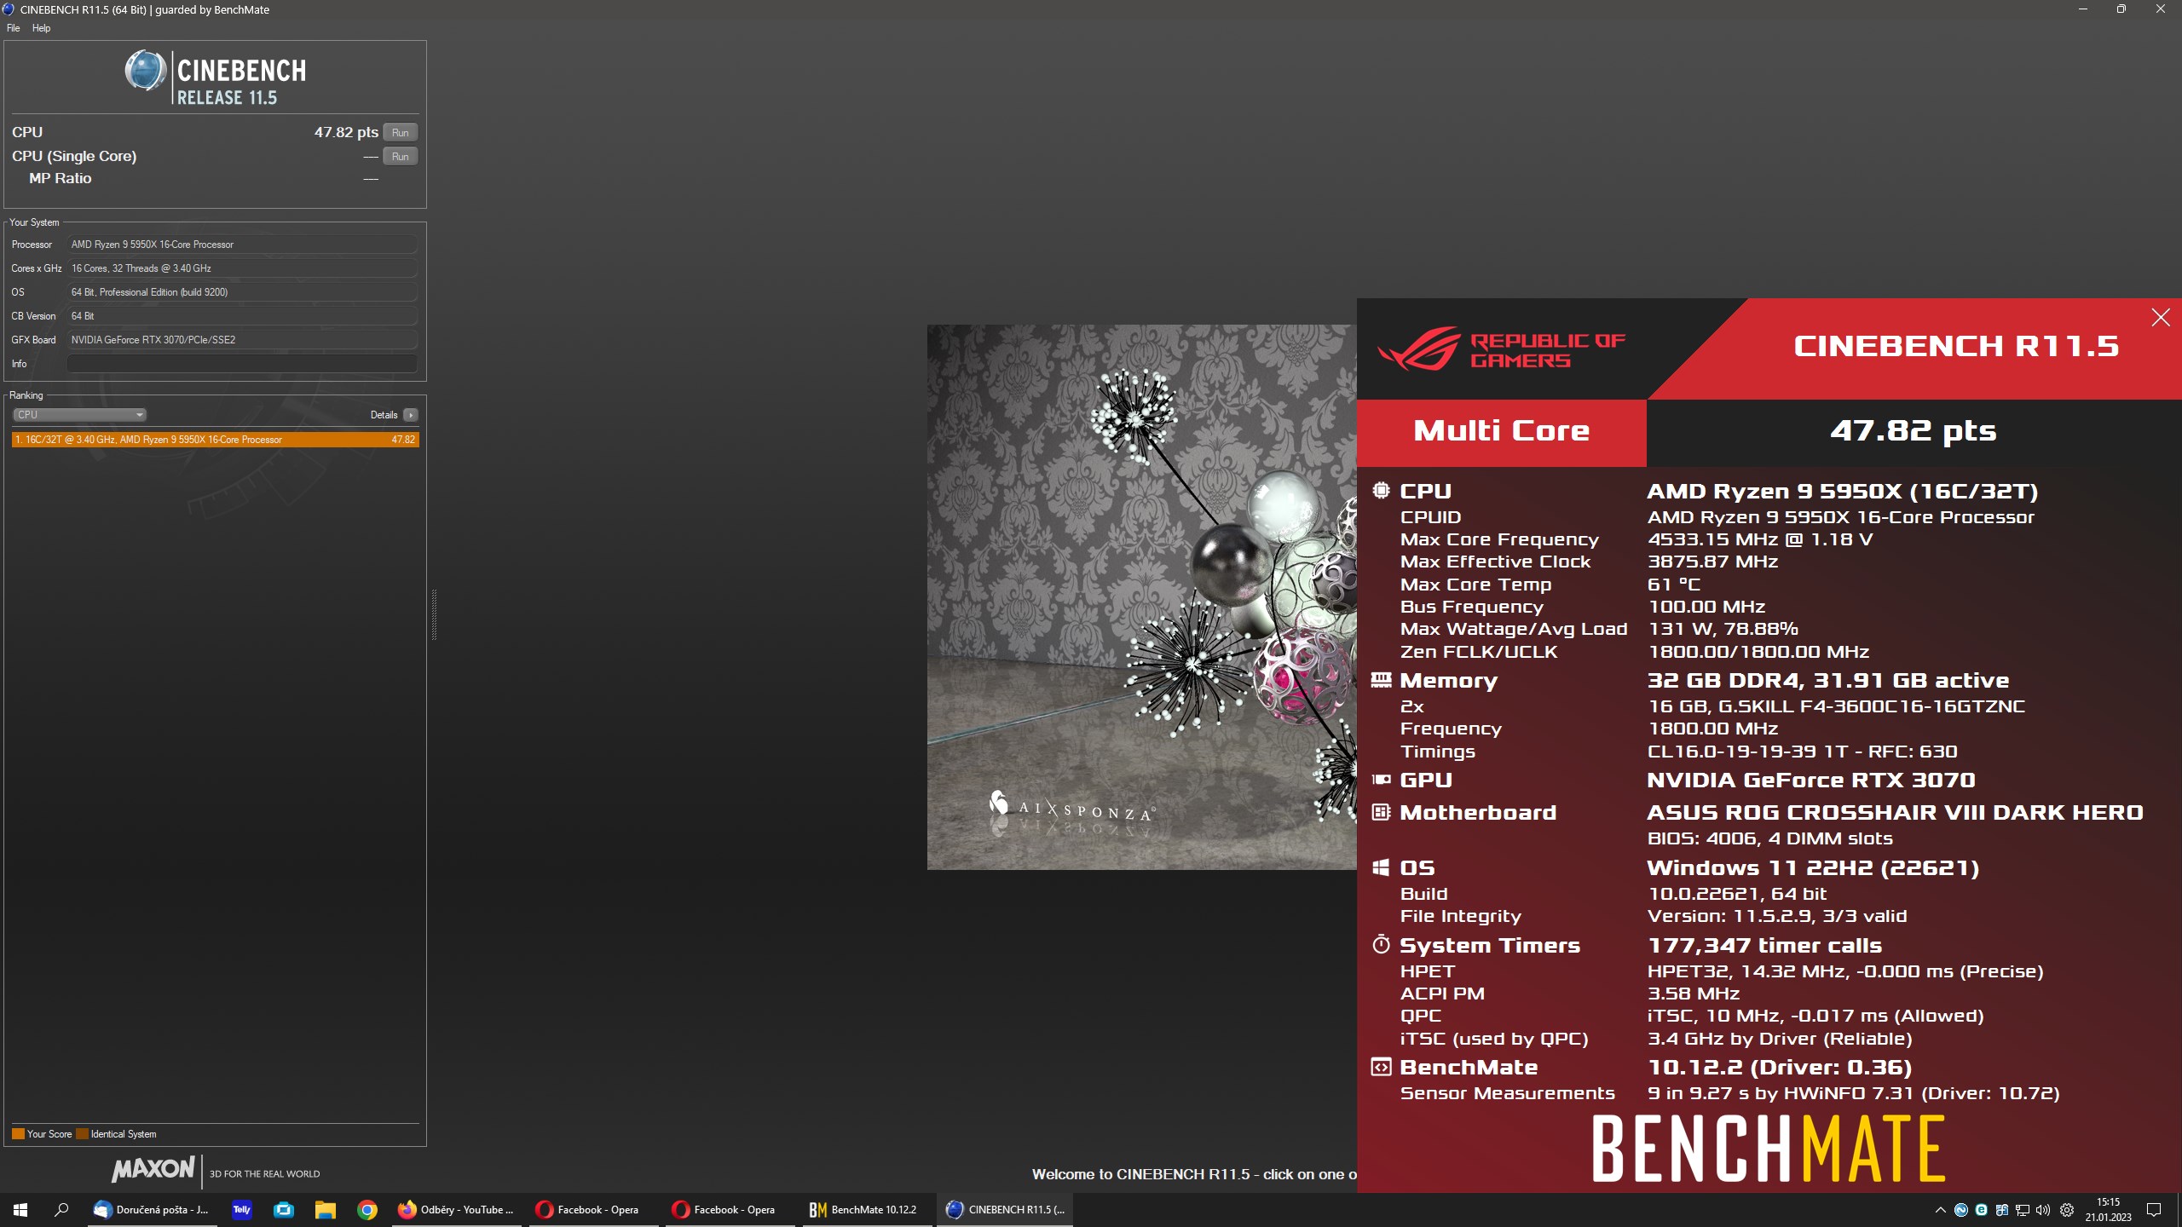Open the Windows Start menu

[x=20, y=1210]
